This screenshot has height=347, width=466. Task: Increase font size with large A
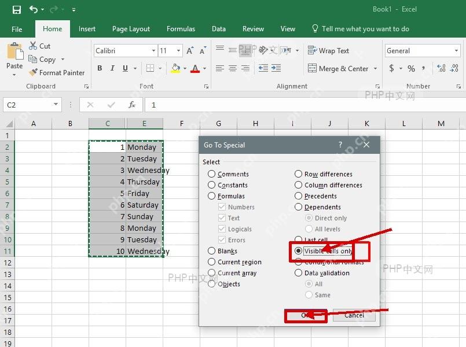point(190,51)
